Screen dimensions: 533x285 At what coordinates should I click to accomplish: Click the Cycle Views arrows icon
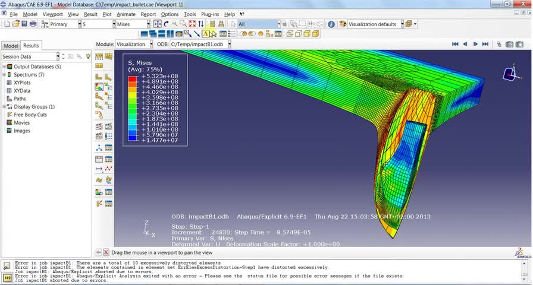(201, 24)
